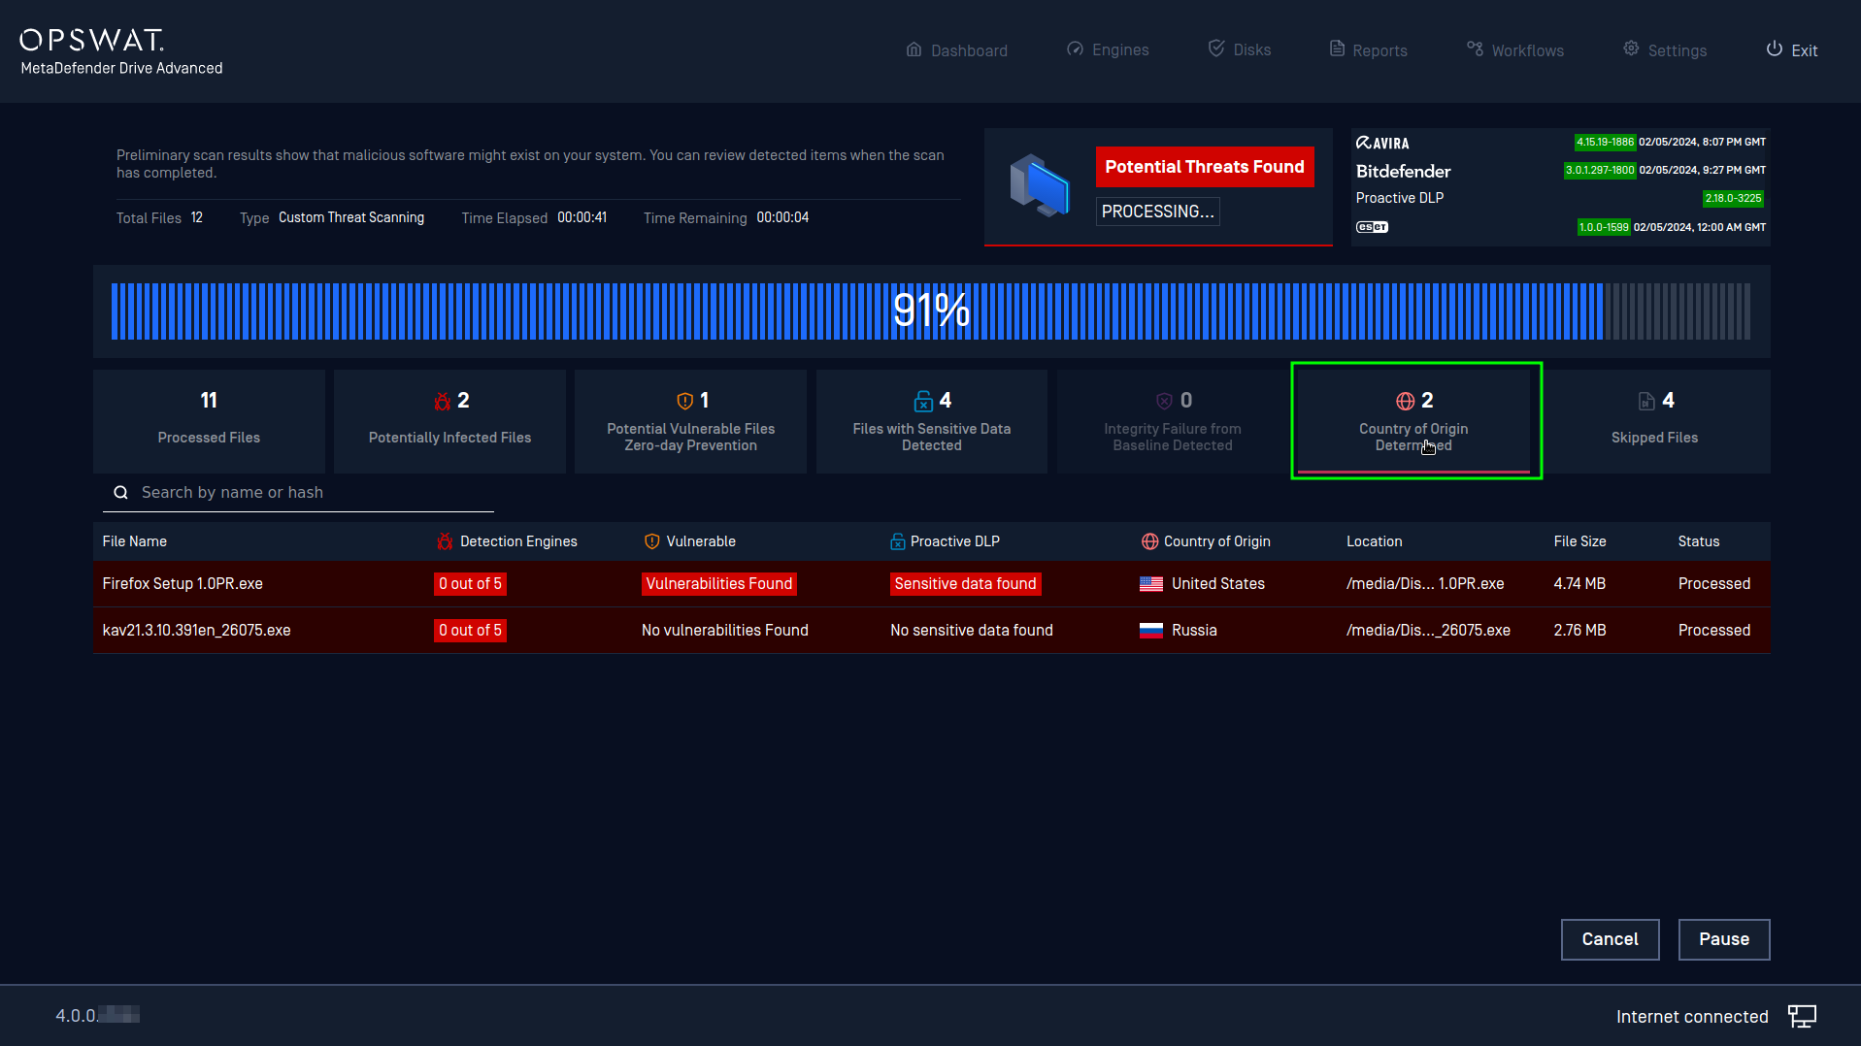This screenshot has width=1861, height=1046.
Task: Click the Status column header
Action: point(1699,541)
